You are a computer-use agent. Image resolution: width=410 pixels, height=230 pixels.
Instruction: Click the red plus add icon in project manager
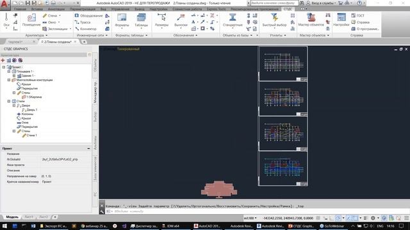pyautogui.click(x=3, y=60)
